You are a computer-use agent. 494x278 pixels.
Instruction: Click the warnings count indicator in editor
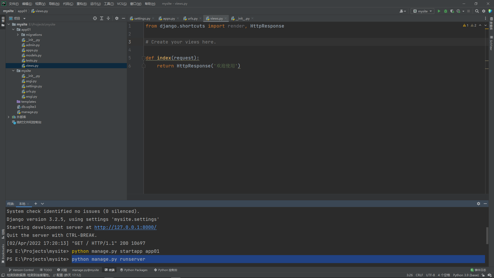470,25
